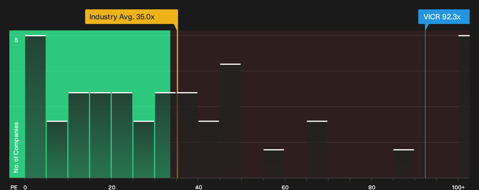This screenshot has height=190, width=479.
Task: Select the histogram bar for PE 0-5
Action: pos(35,106)
